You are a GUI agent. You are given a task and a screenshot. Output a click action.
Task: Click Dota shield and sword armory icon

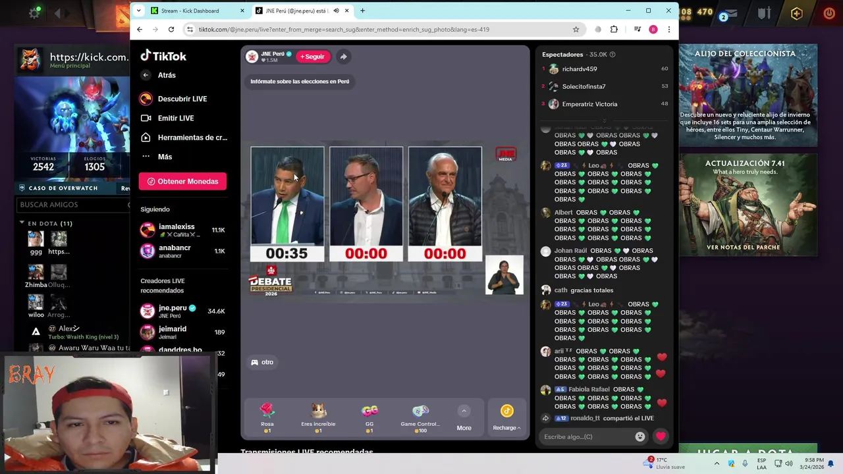764,13
